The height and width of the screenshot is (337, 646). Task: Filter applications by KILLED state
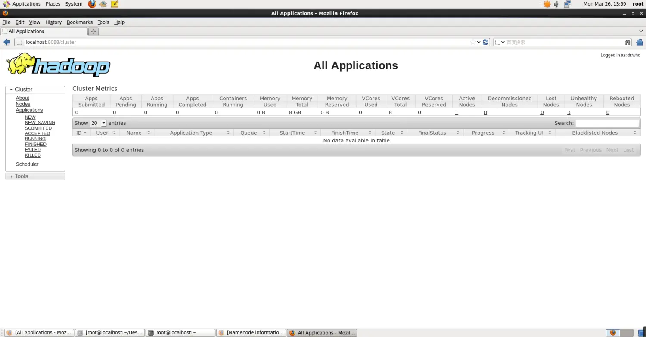33,155
